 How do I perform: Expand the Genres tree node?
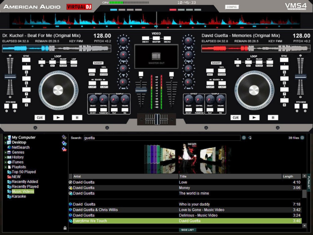(5, 152)
